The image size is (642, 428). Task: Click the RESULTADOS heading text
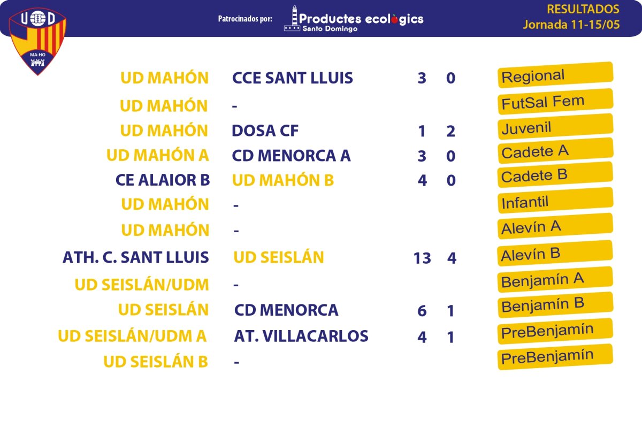583,9
